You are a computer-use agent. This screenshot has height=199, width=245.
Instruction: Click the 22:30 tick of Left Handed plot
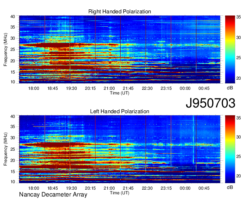pos(147,188)
